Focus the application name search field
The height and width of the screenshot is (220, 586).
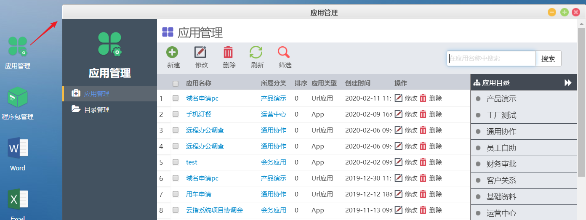coord(491,58)
